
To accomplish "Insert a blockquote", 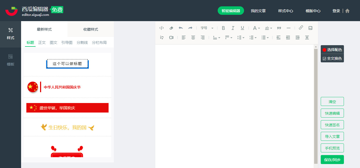I will [279, 28].
